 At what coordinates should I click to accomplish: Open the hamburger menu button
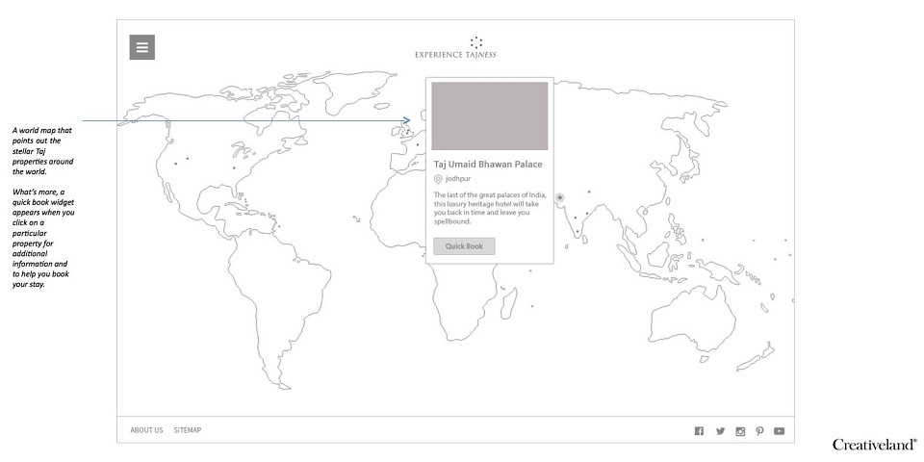point(142,47)
